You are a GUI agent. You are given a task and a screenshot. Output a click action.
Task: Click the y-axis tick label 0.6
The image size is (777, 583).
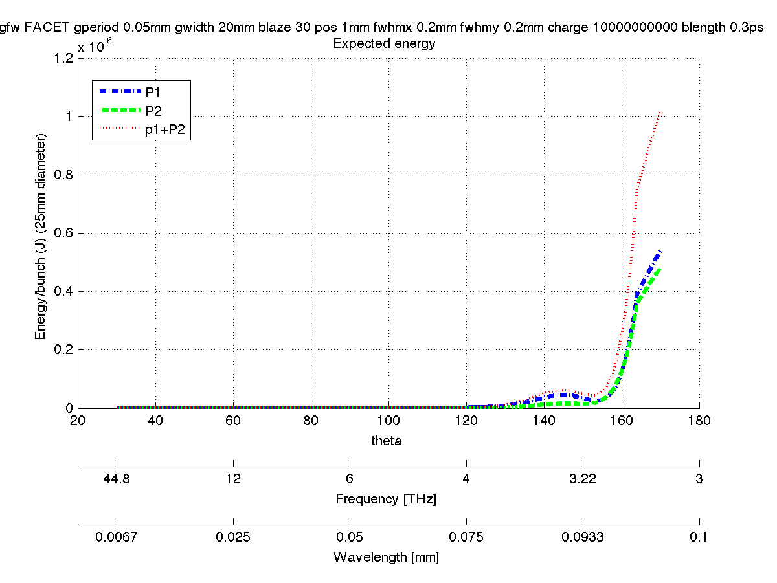(x=63, y=234)
